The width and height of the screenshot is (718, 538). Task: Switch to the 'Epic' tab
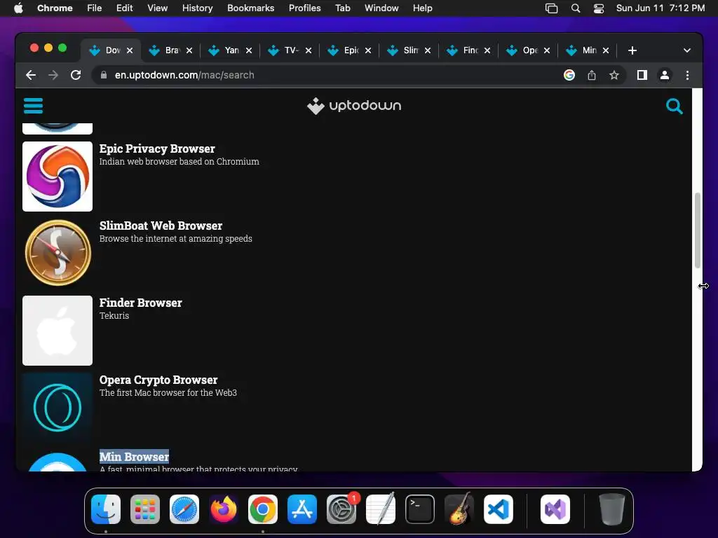[x=349, y=50]
